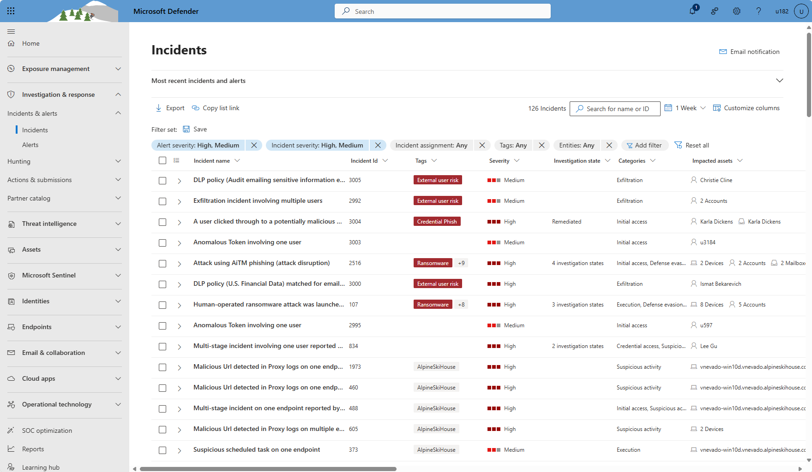The image size is (812, 472).
Task: Select the incident 3005 checkbox
Action: 162,181
